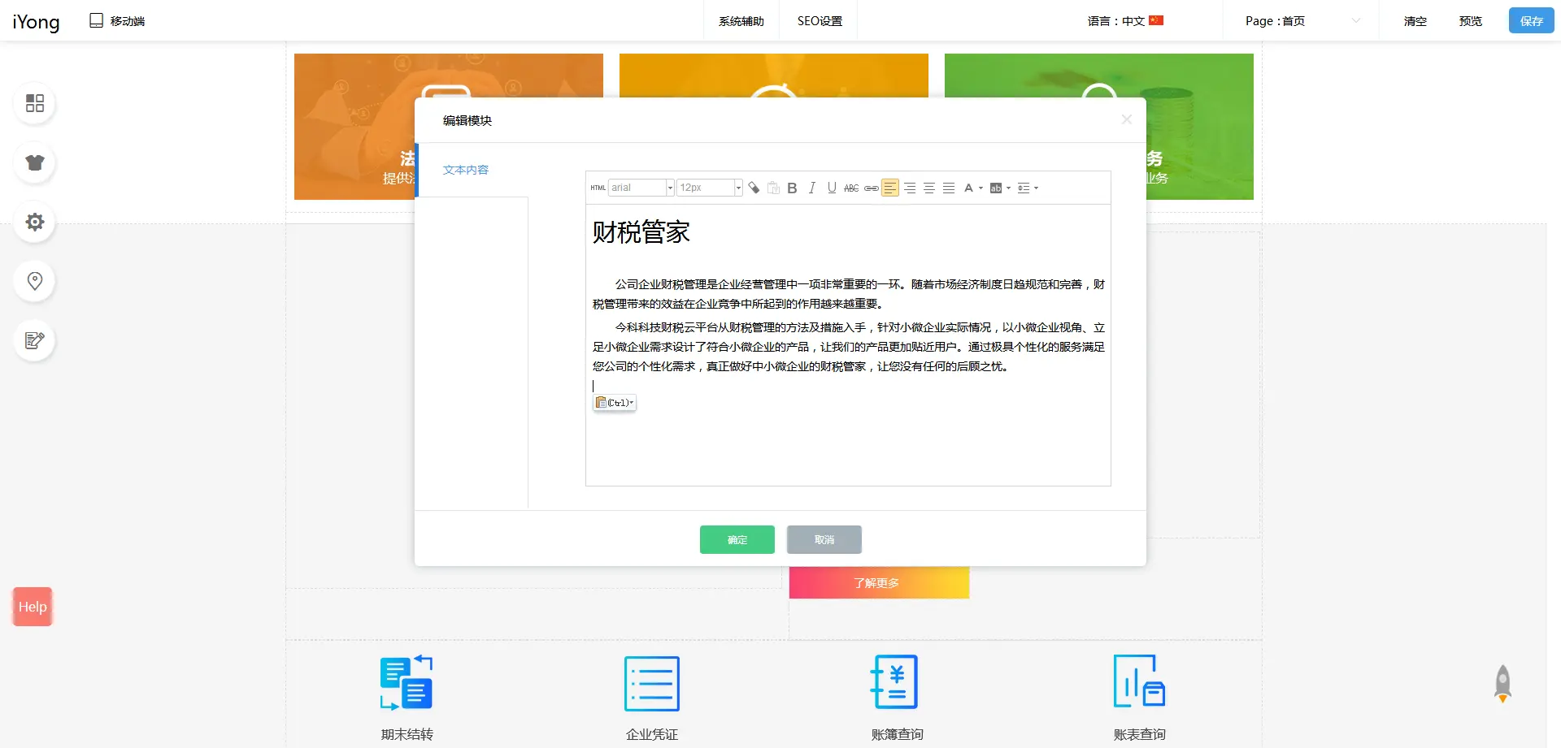Confirm edits with the green 确定 button
The width and height of the screenshot is (1561, 748).
[737, 540]
